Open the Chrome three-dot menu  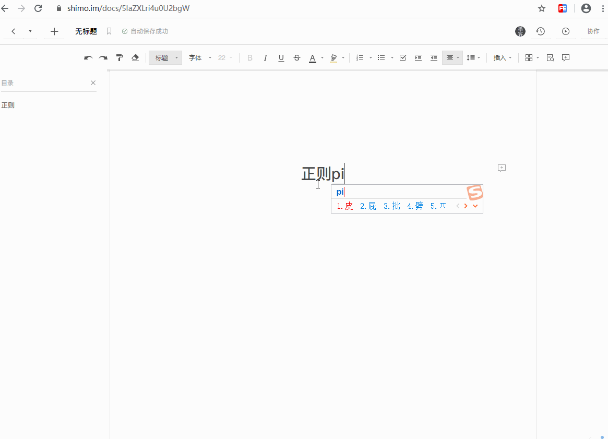pos(603,8)
